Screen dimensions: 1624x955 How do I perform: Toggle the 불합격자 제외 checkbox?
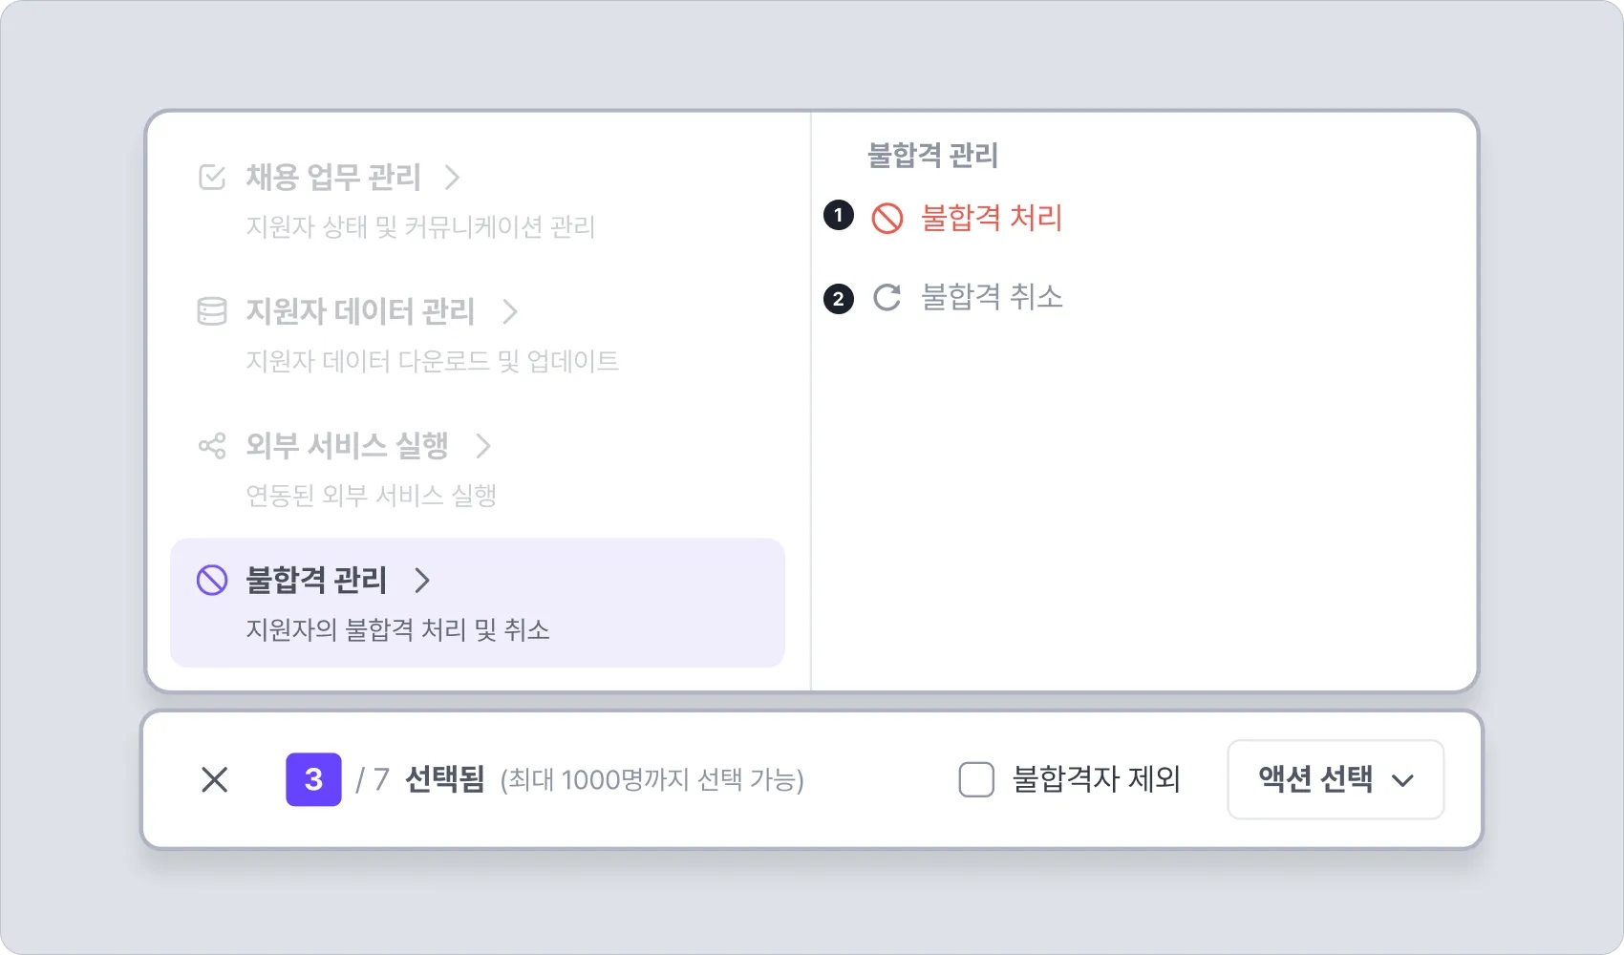point(976,780)
